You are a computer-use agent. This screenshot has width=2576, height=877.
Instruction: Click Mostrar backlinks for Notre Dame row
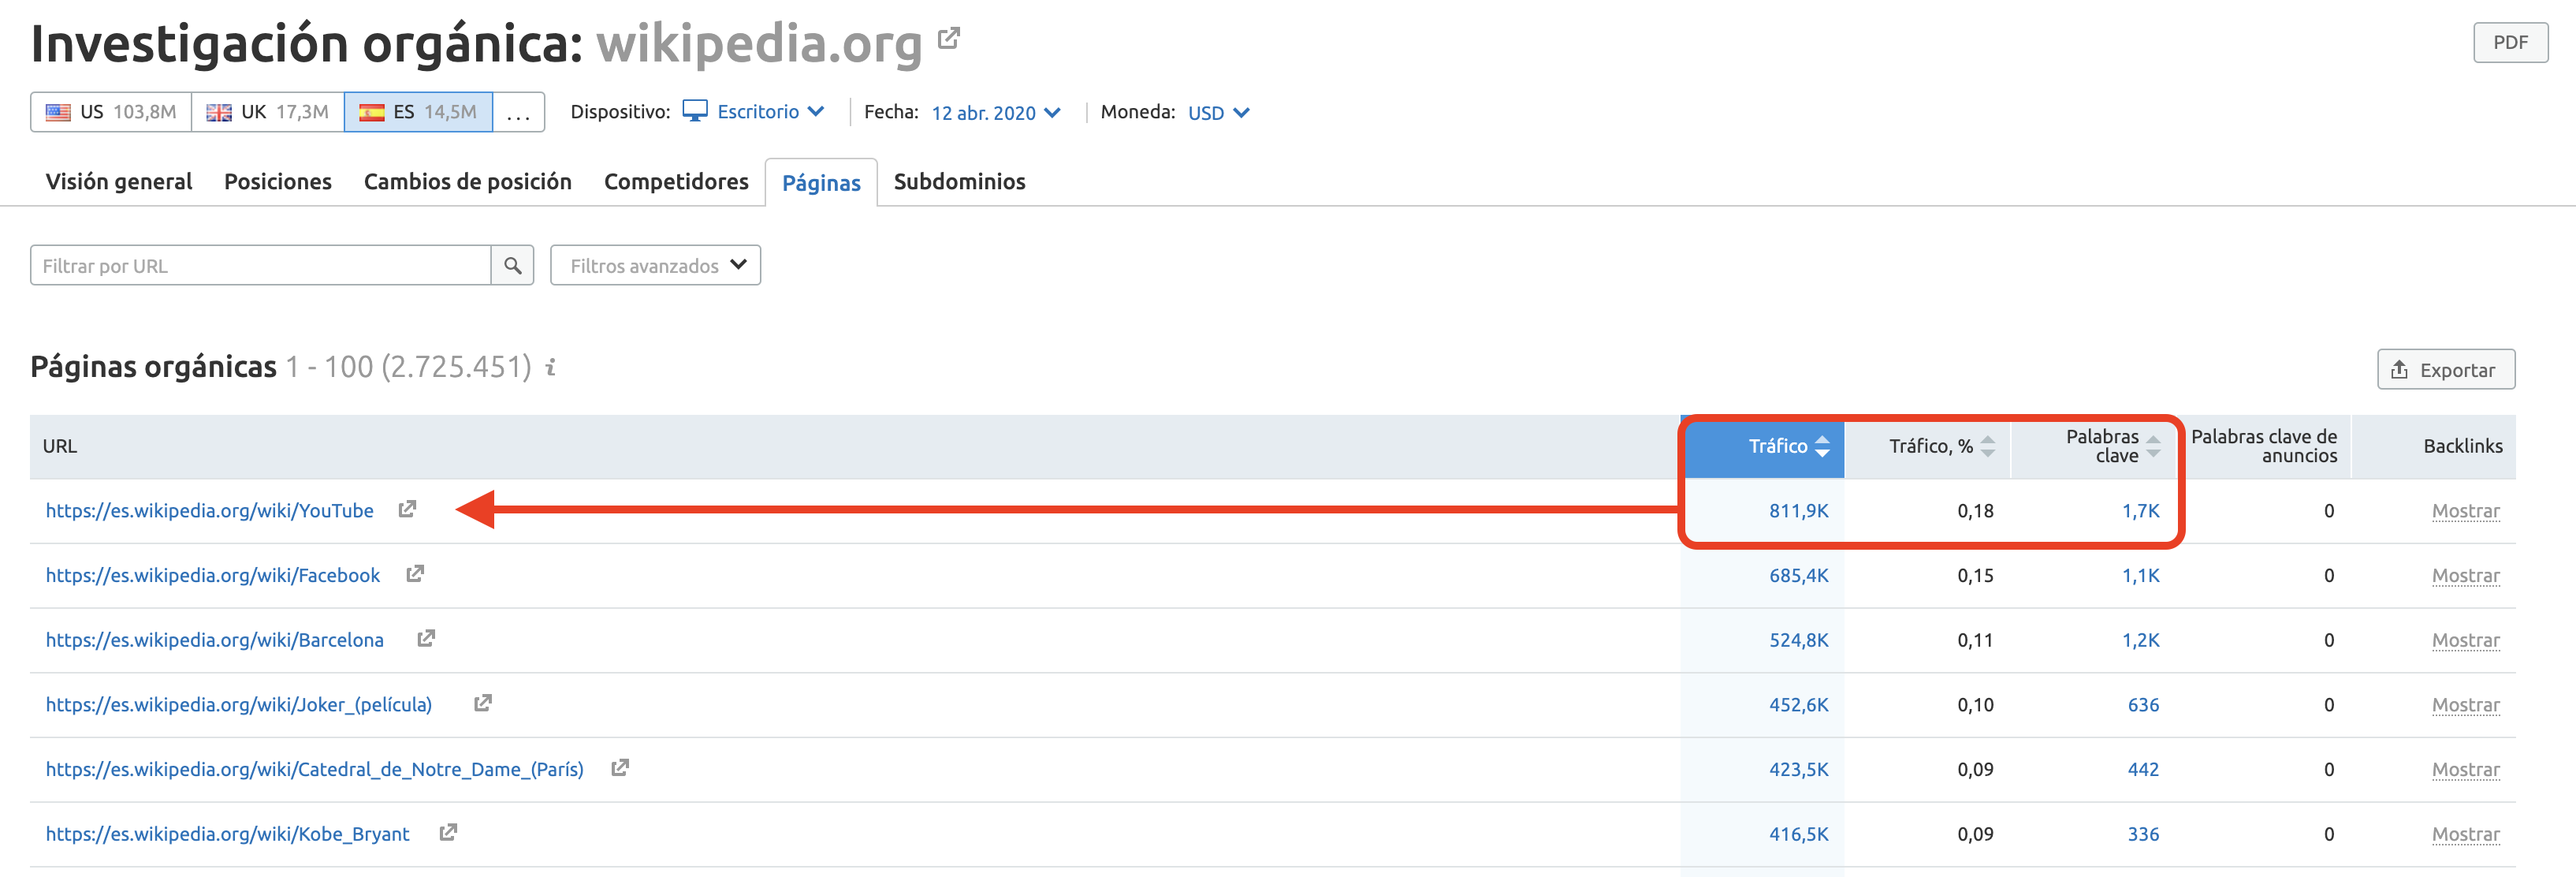point(2465,770)
